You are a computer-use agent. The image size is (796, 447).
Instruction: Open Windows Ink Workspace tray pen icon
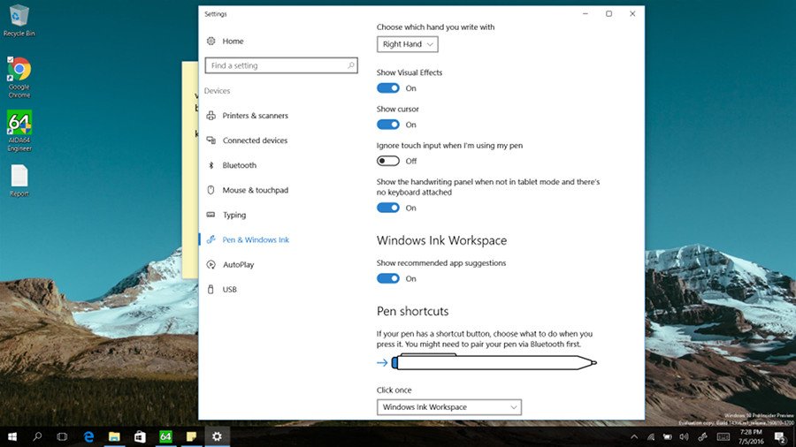pyautogui.click(x=702, y=437)
